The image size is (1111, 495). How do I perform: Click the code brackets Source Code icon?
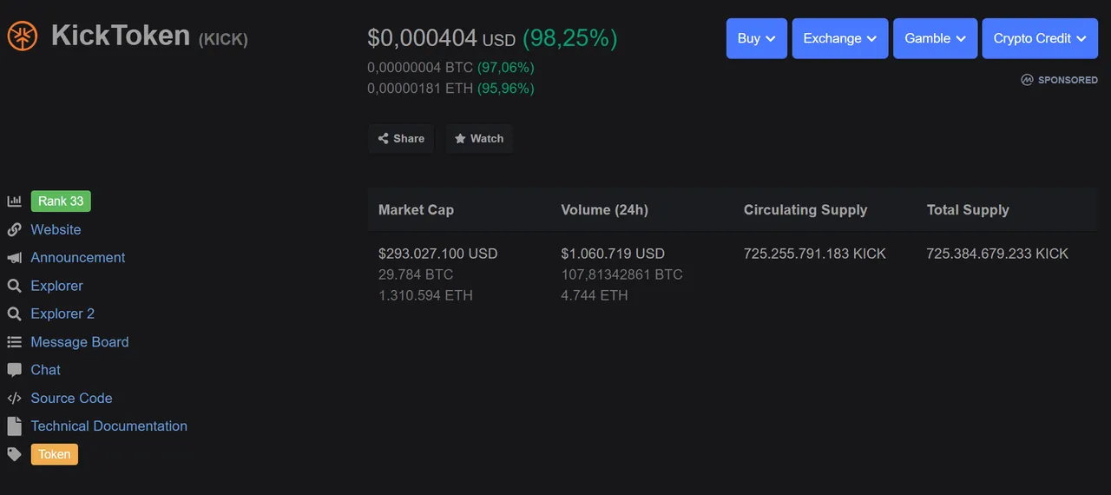14,398
